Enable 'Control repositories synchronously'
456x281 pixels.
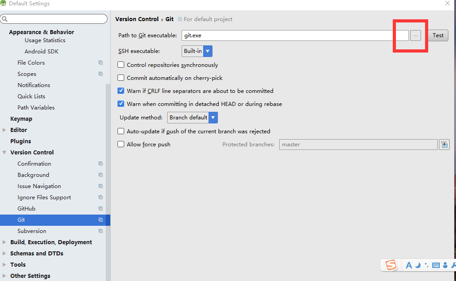click(x=121, y=65)
